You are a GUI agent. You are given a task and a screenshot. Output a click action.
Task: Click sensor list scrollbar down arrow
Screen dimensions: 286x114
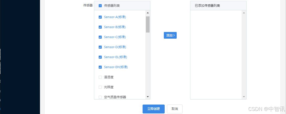click(x=148, y=97)
